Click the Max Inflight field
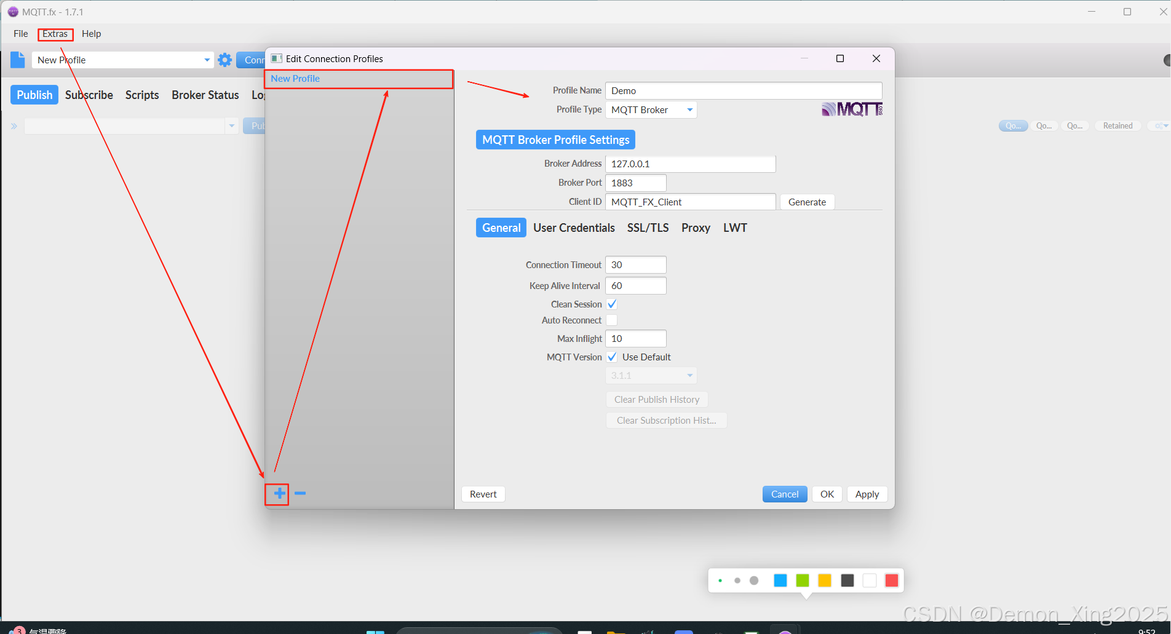This screenshot has width=1171, height=634. tap(636, 339)
